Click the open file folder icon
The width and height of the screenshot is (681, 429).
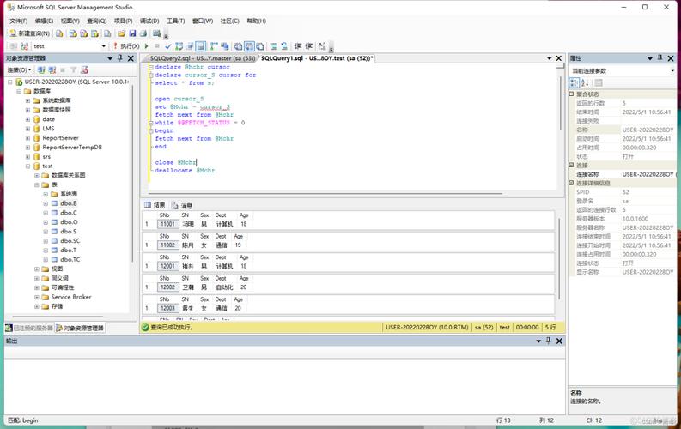pos(121,33)
